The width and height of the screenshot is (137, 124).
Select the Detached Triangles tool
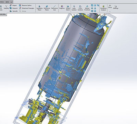pyautogui.click(x=27, y=8)
